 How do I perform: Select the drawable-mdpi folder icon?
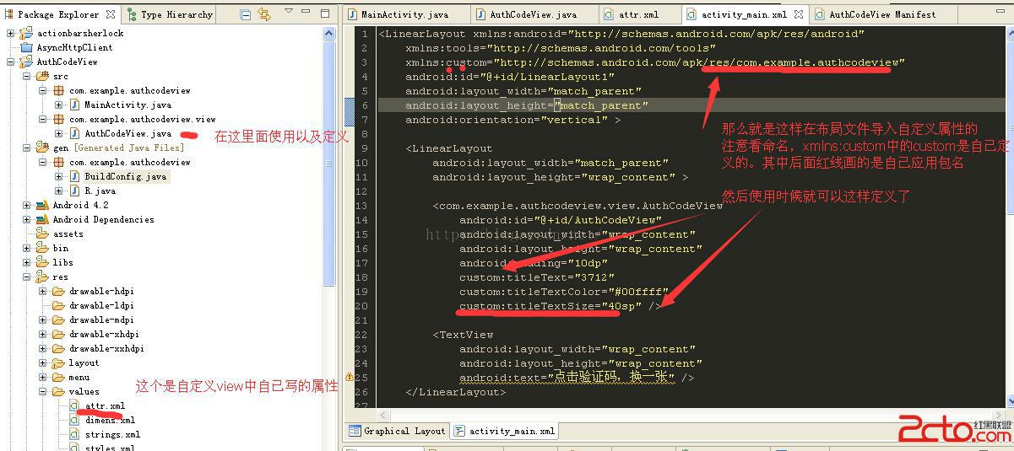tap(58, 319)
